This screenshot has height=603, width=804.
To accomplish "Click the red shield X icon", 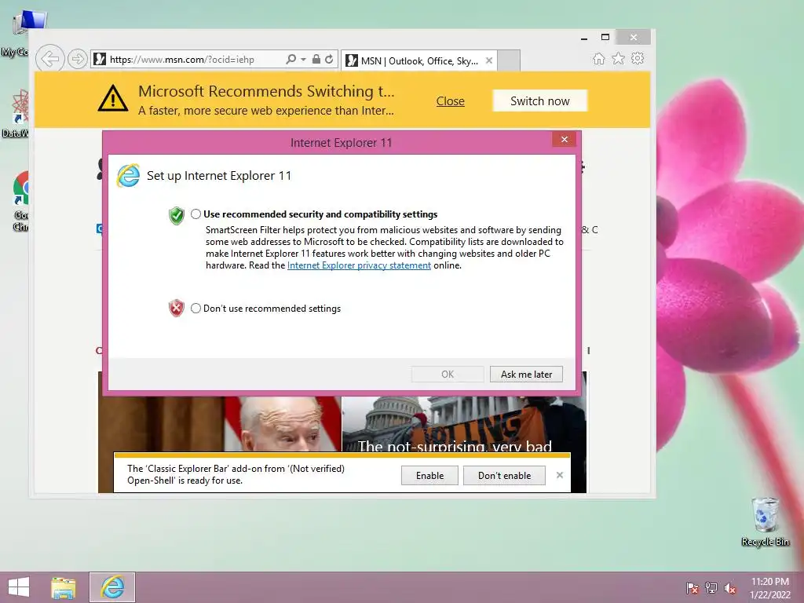I will coord(177,308).
